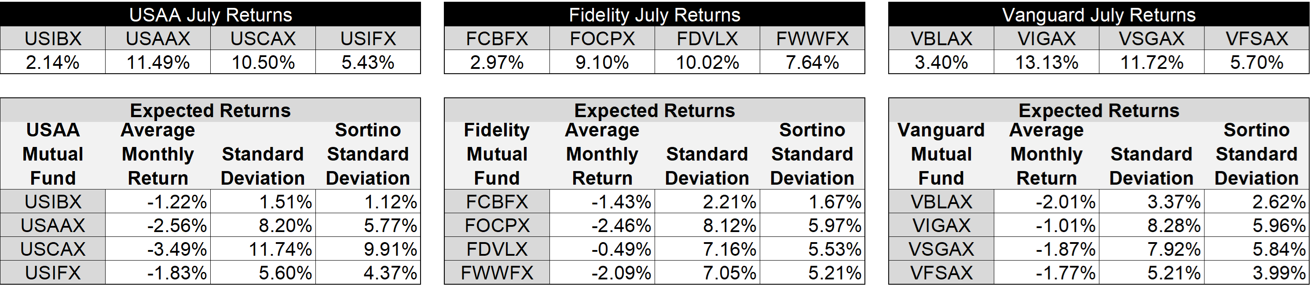Select VFSAX Sortino deviation 3.99% cell
The width and height of the screenshot is (1310, 286).
pyautogui.click(x=1257, y=273)
